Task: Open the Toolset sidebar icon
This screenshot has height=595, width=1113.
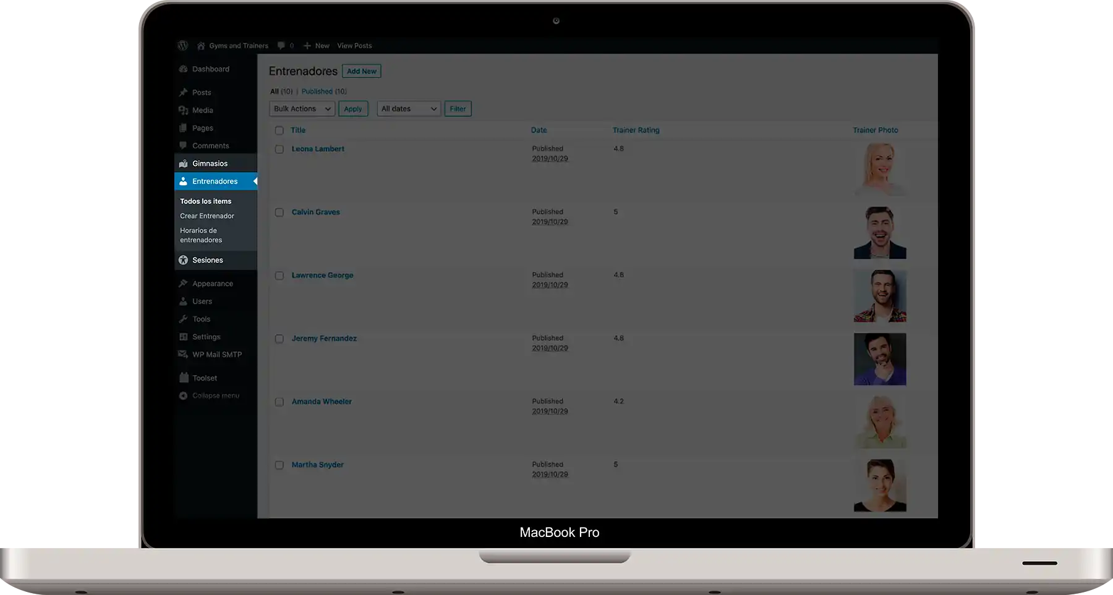Action: (184, 378)
